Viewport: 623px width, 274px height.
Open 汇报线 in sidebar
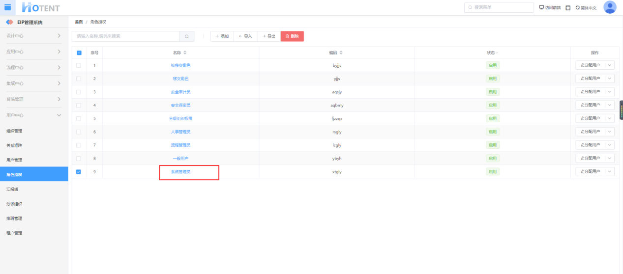pos(34,189)
